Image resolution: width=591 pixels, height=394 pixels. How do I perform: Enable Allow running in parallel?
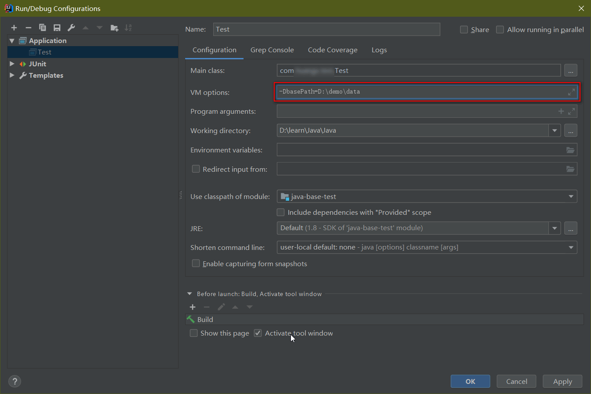click(x=500, y=29)
